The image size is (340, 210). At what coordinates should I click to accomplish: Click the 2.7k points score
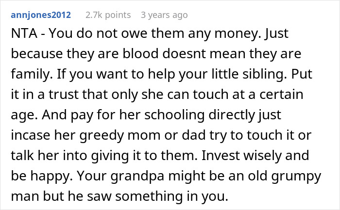pyautogui.click(x=107, y=15)
